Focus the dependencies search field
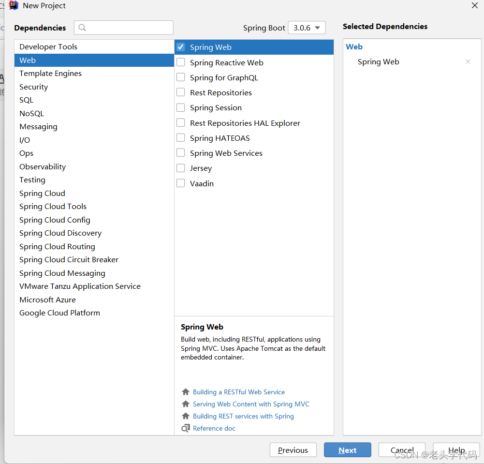Image resolution: width=484 pixels, height=464 pixels. click(x=123, y=28)
